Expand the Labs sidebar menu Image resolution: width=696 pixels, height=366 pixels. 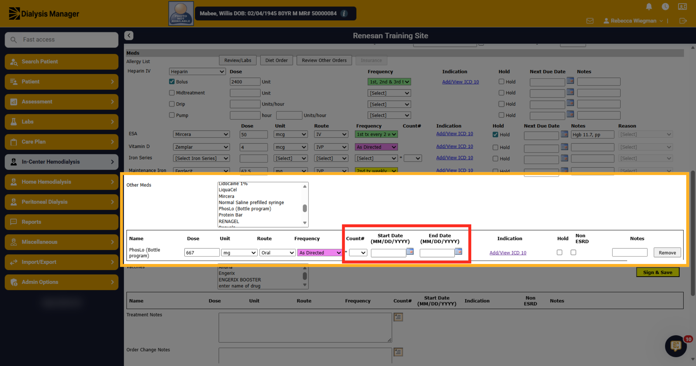click(x=61, y=122)
